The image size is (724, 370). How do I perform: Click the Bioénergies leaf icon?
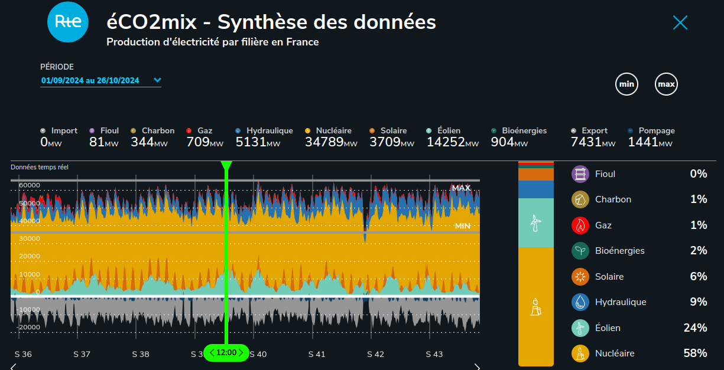pyautogui.click(x=580, y=251)
